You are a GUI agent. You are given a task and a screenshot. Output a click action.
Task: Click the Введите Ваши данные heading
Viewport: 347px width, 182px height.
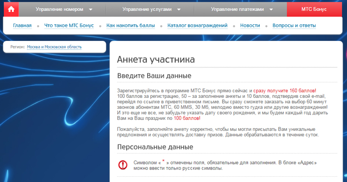[154, 76]
